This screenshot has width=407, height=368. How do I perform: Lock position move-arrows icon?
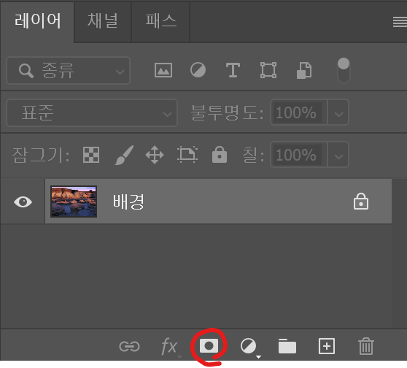point(155,155)
